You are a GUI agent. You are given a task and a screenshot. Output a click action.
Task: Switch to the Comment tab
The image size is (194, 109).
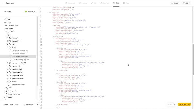click(x=105, y=3)
